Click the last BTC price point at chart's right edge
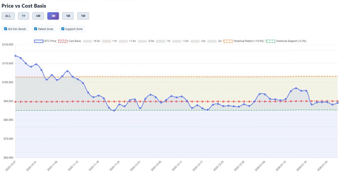This screenshot has height=174, width=340. (337, 103)
